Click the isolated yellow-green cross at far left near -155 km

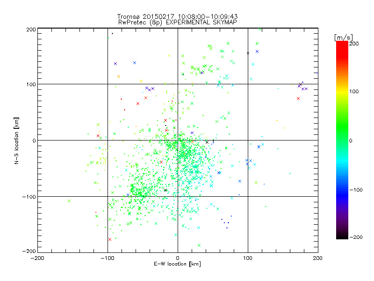pyautogui.click(x=69, y=201)
